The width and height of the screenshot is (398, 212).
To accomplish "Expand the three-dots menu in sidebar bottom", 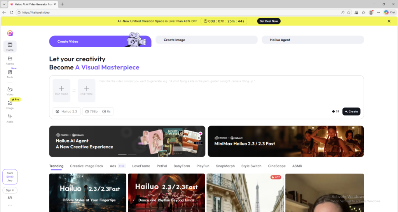I will 10,205.
